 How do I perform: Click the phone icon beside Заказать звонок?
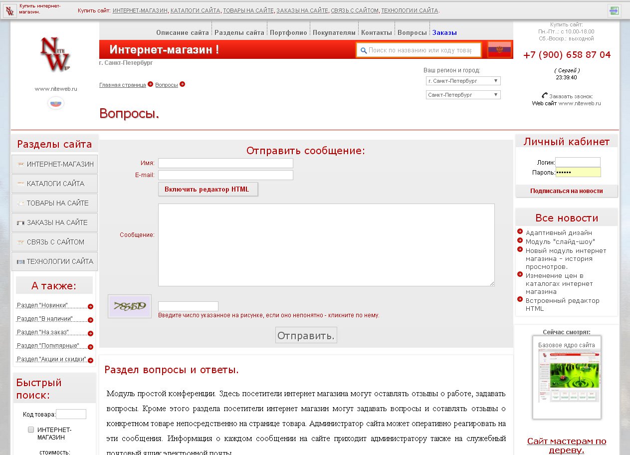pyautogui.click(x=545, y=96)
